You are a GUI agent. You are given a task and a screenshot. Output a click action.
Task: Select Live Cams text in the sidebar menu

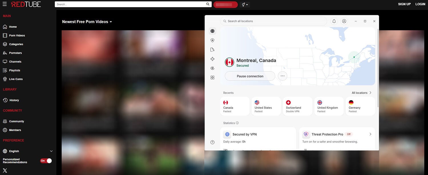(x=16, y=79)
